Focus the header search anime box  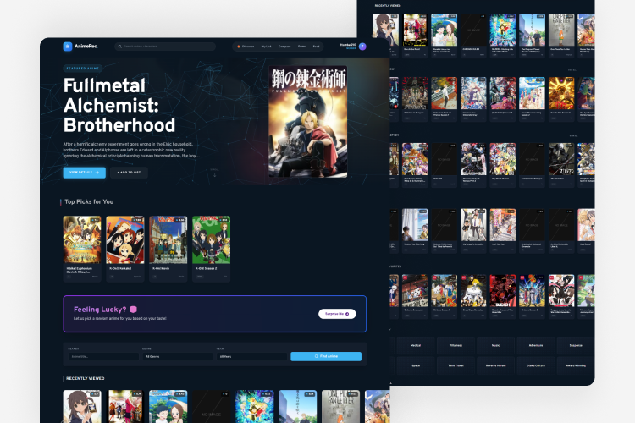point(165,47)
